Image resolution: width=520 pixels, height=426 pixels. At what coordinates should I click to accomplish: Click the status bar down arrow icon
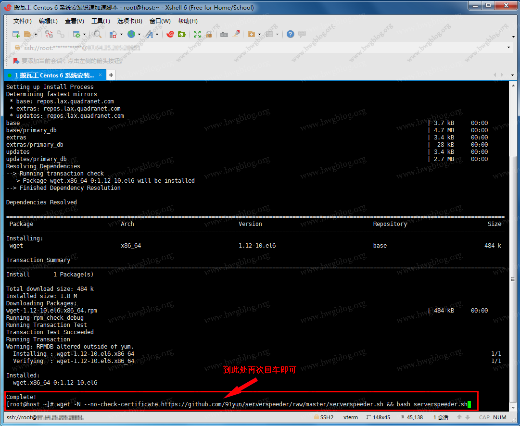pos(467,417)
